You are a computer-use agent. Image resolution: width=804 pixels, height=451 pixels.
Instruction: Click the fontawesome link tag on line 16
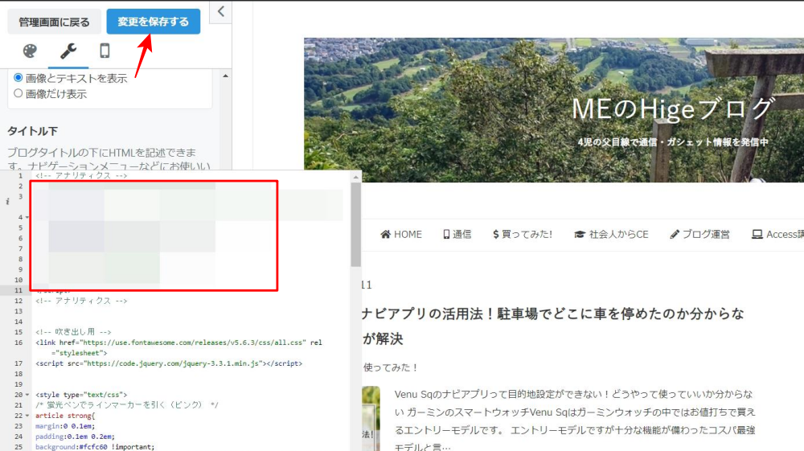click(x=179, y=347)
